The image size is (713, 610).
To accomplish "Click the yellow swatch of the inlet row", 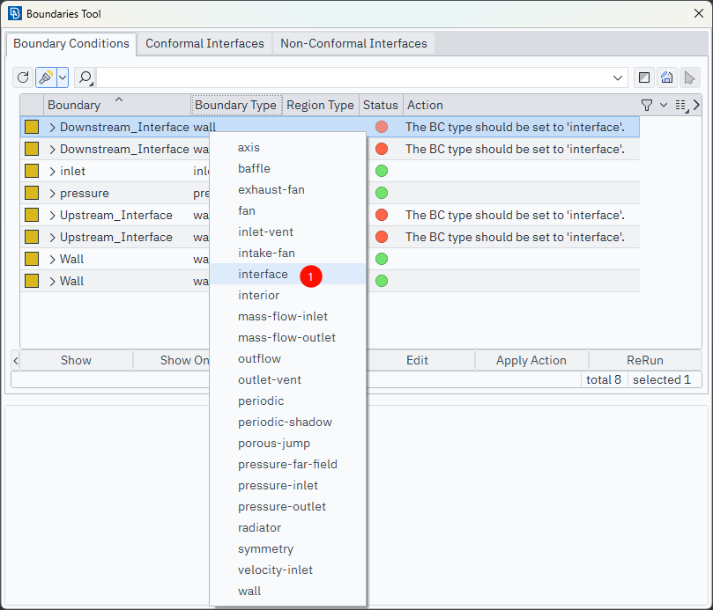I will click(32, 171).
